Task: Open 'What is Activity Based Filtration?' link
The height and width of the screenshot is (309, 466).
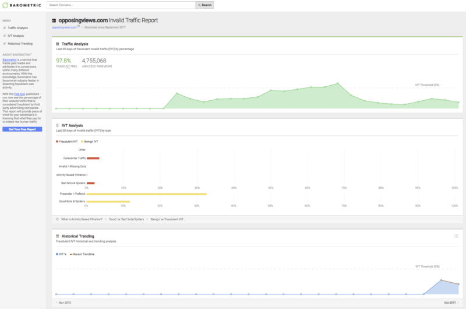Action: tap(82, 219)
